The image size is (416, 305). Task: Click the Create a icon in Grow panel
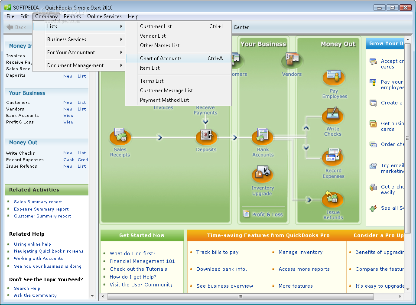(x=373, y=103)
